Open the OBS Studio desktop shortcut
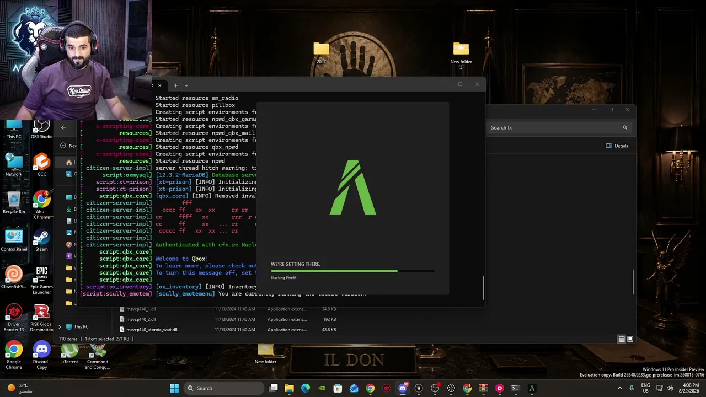 point(41,130)
